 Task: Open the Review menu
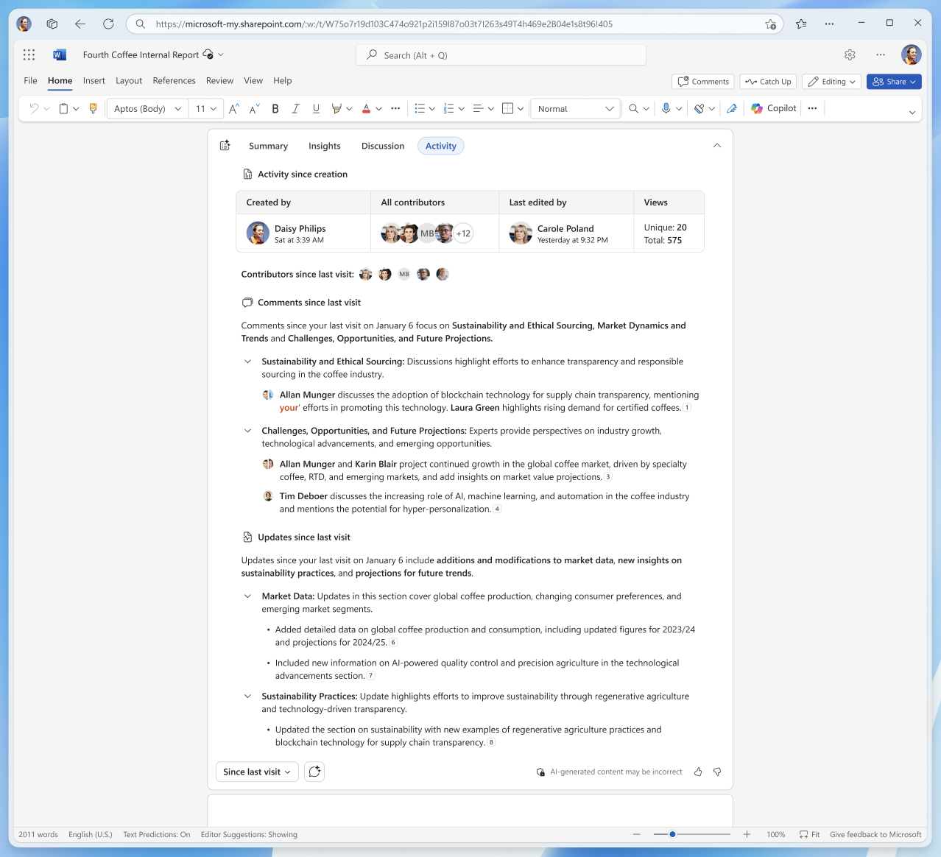tap(219, 81)
